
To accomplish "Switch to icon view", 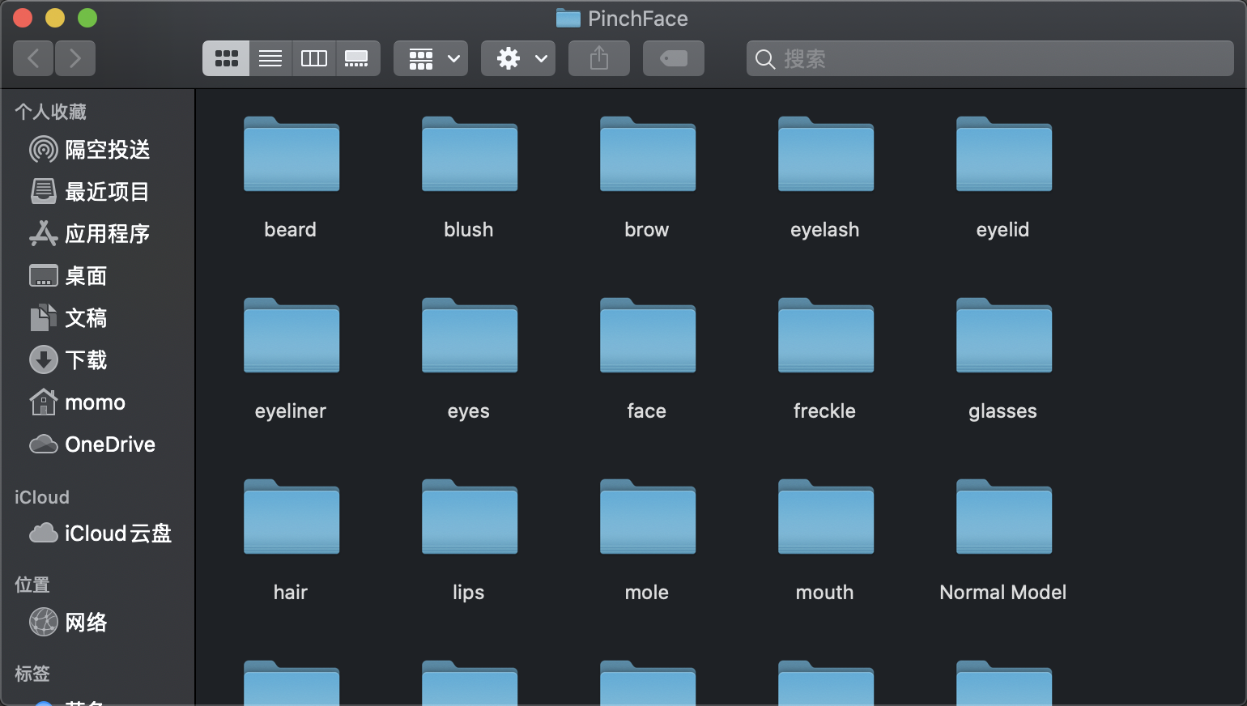I will click(226, 58).
